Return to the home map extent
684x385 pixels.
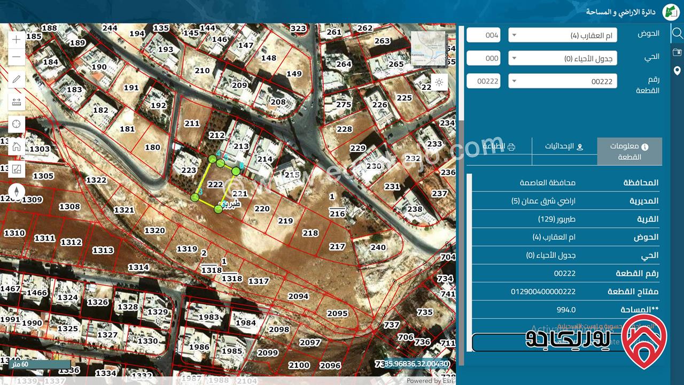pyautogui.click(x=16, y=147)
